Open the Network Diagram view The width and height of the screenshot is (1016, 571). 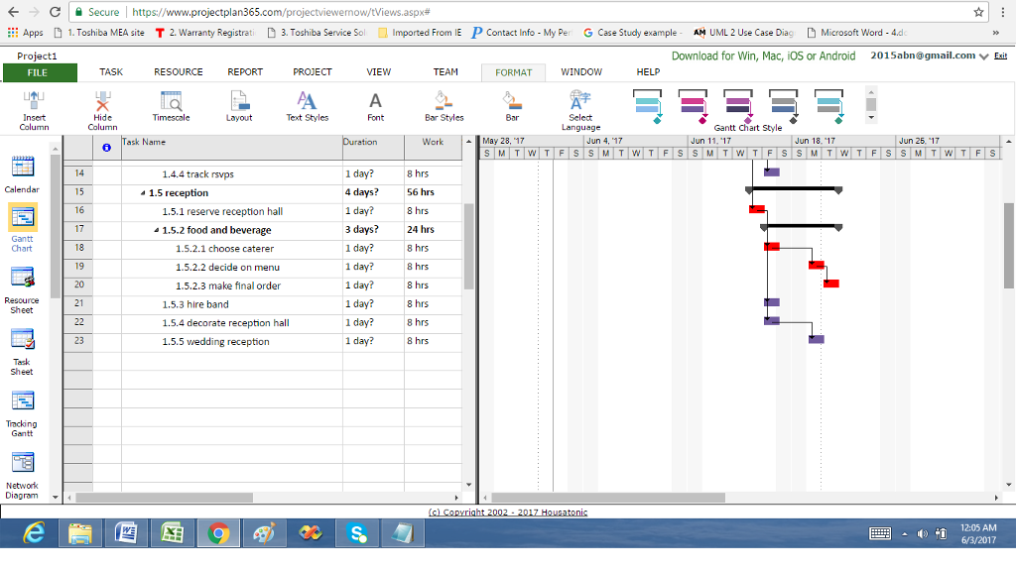coord(22,466)
